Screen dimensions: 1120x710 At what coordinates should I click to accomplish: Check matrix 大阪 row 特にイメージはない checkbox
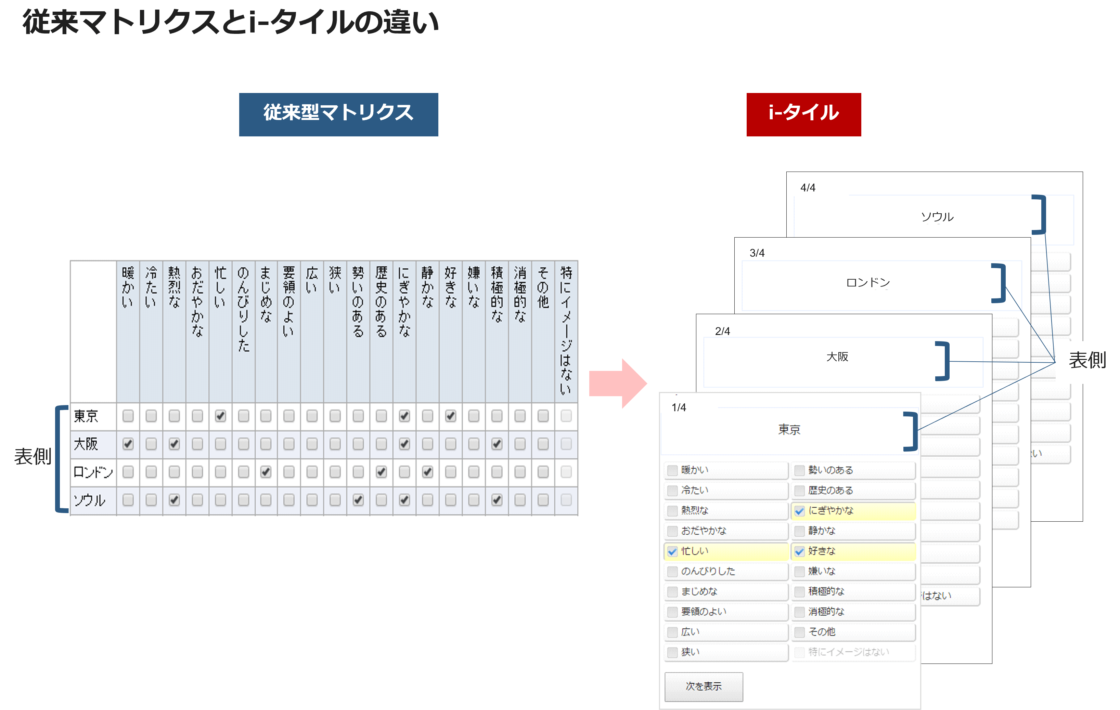pyautogui.click(x=566, y=444)
